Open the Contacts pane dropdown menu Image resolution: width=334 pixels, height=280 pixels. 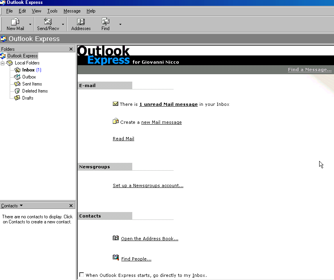click(x=21, y=206)
